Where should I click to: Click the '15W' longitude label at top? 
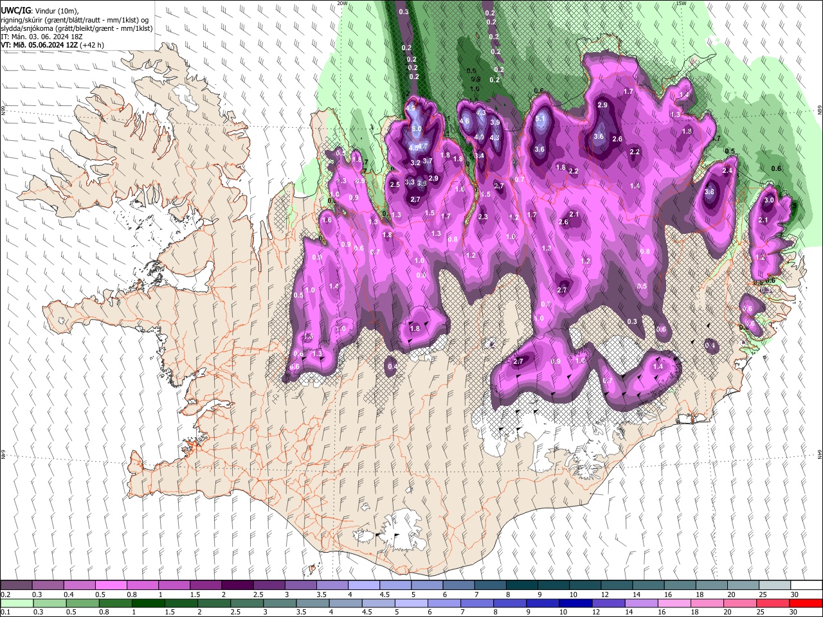tap(681, 3)
